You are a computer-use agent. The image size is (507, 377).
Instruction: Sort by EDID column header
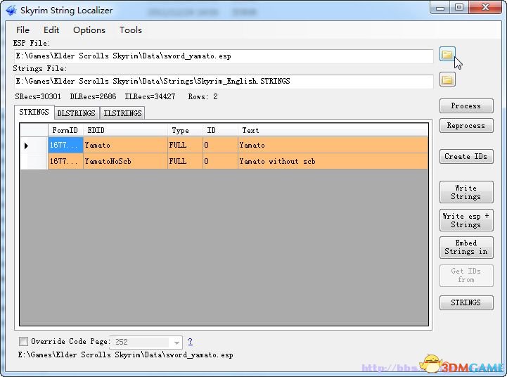[x=125, y=130]
